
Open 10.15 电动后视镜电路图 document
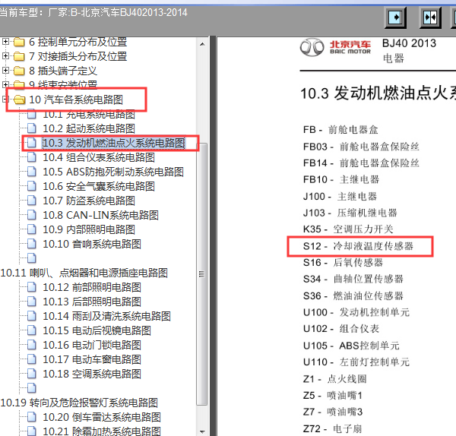click(x=97, y=330)
